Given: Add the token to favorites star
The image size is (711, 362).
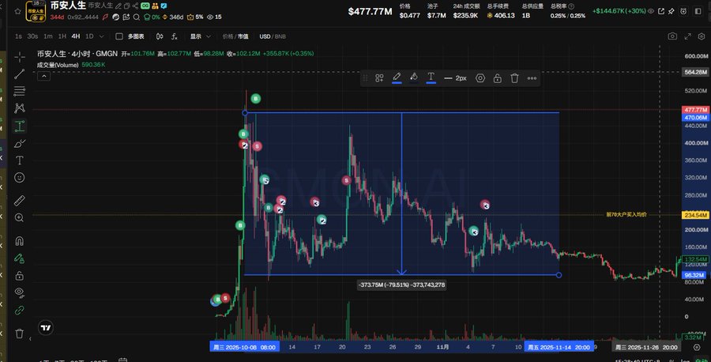Looking at the screenshot, I should 17,11.
